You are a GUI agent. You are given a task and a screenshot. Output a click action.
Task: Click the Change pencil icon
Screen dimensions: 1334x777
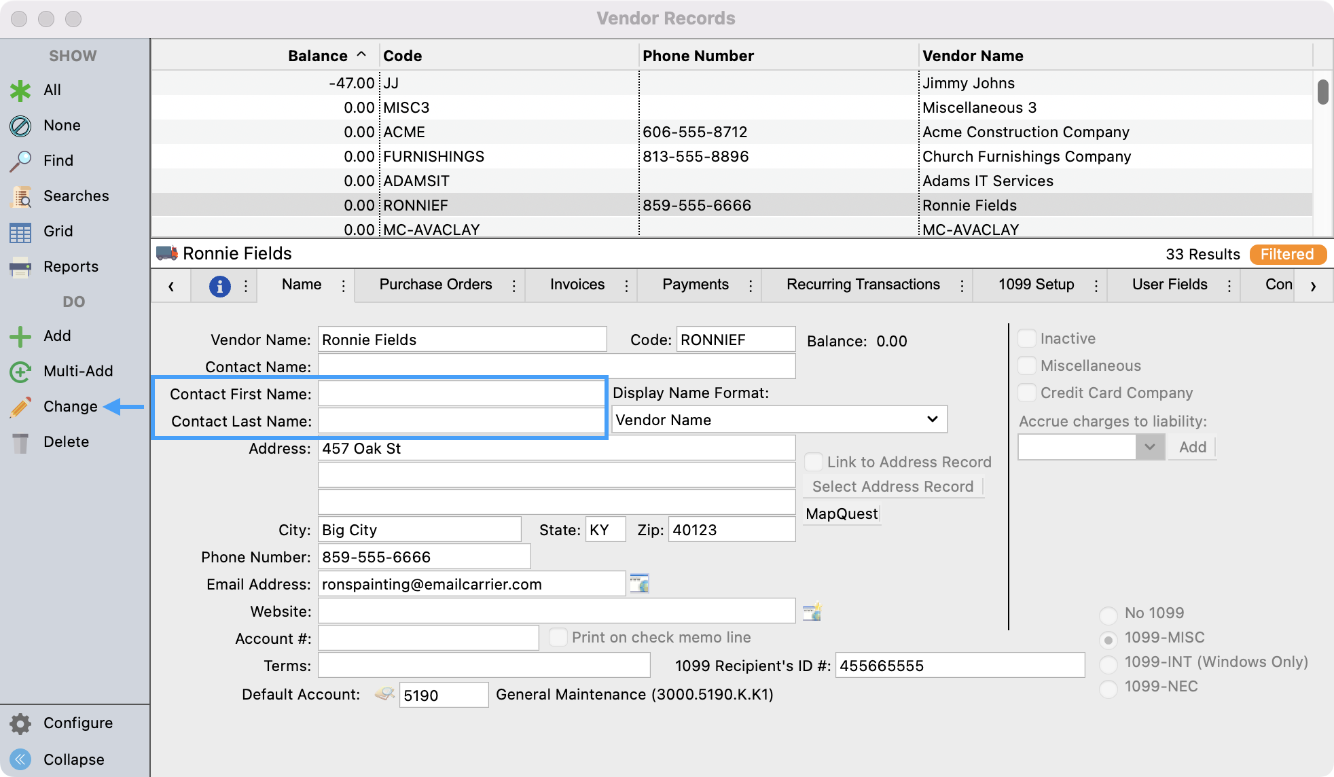(x=20, y=407)
